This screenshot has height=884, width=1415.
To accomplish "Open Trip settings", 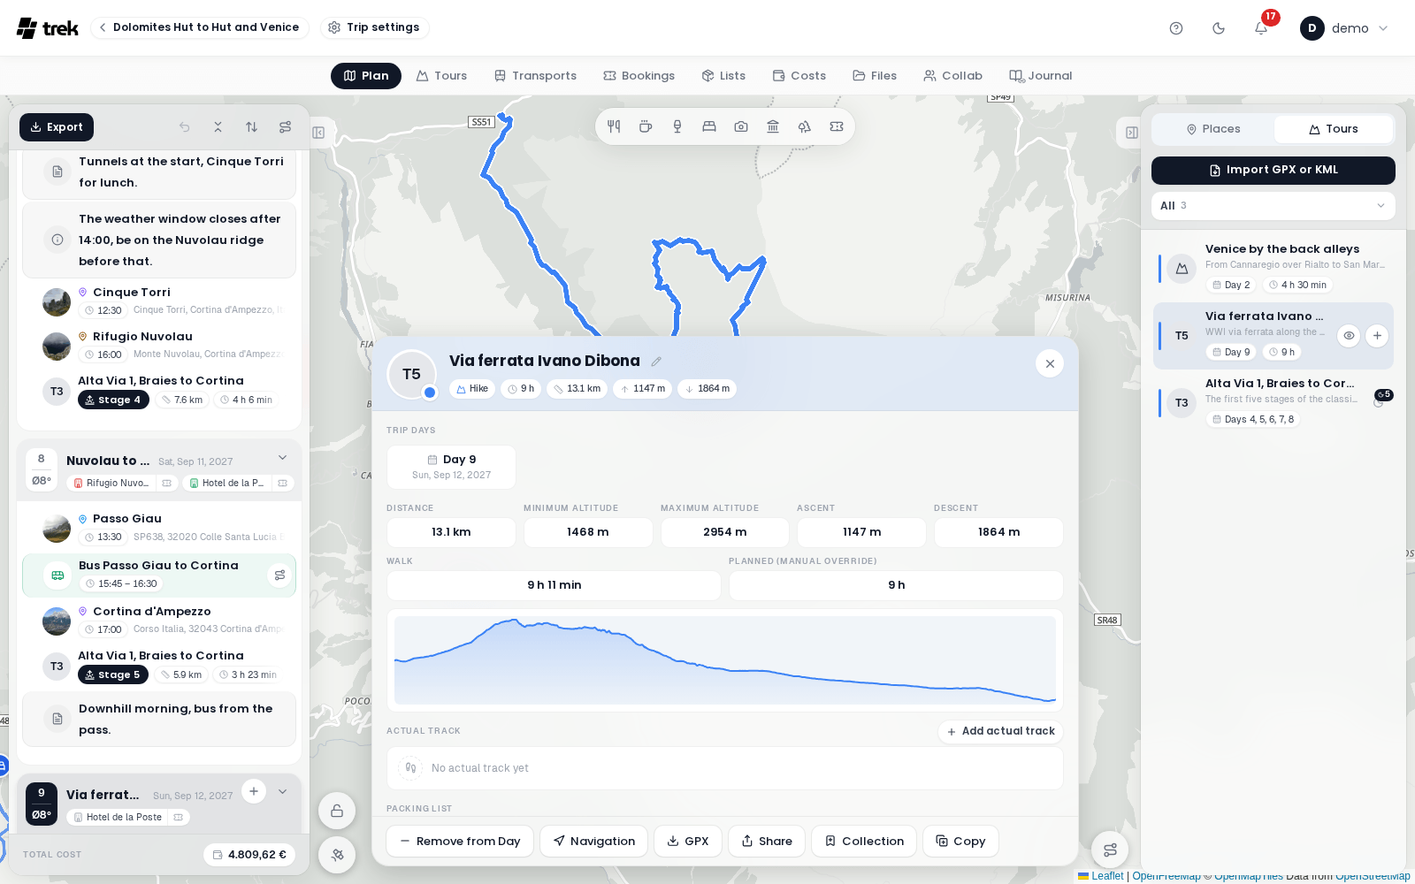I will click(x=375, y=27).
